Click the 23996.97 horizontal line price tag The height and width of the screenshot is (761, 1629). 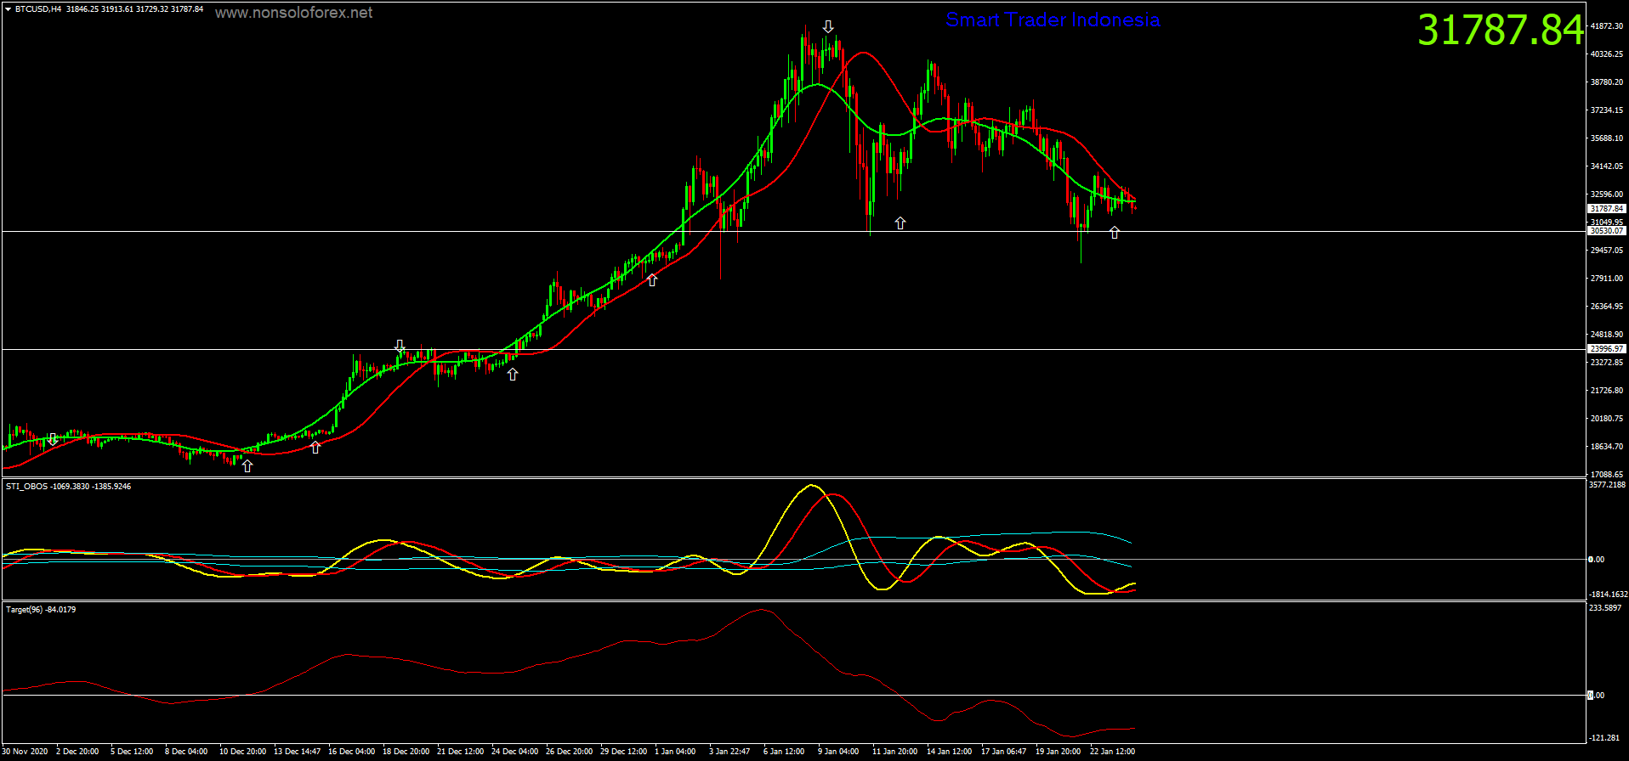click(x=1606, y=349)
